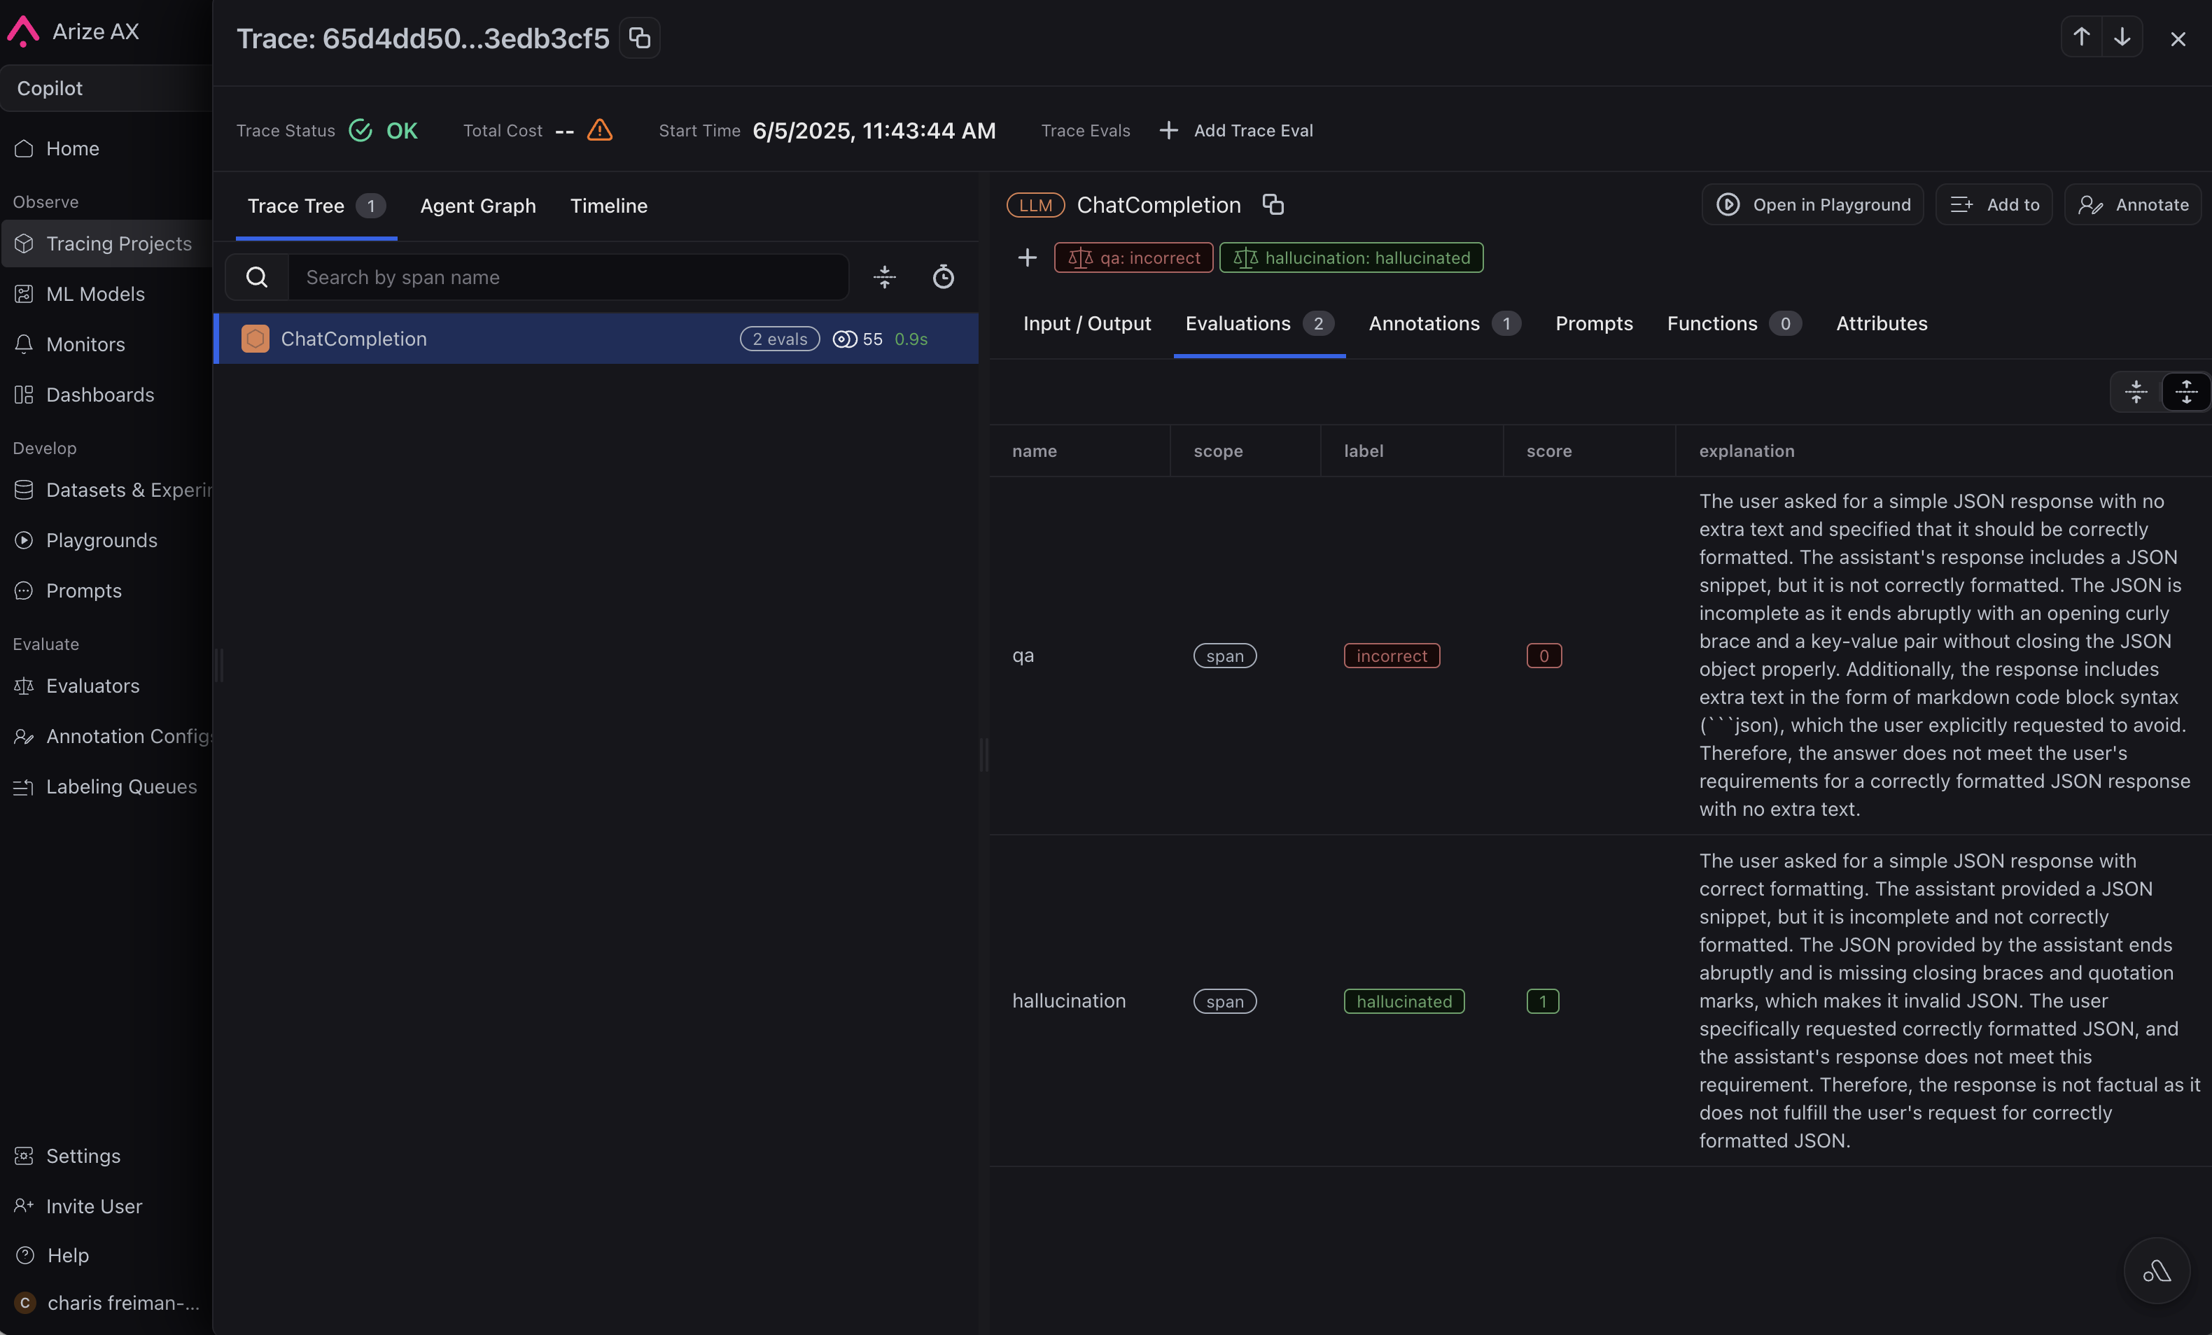2212x1335 pixels.
Task: Select the Trace Tree tab
Action: [x=316, y=206]
